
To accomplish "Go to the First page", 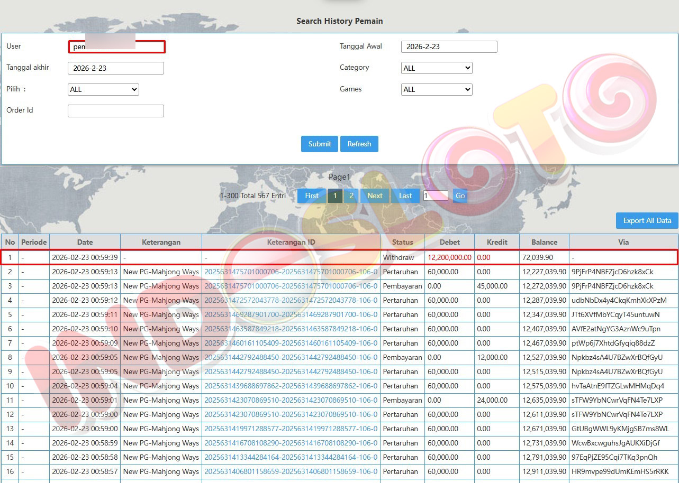I will click(x=312, y=196).
